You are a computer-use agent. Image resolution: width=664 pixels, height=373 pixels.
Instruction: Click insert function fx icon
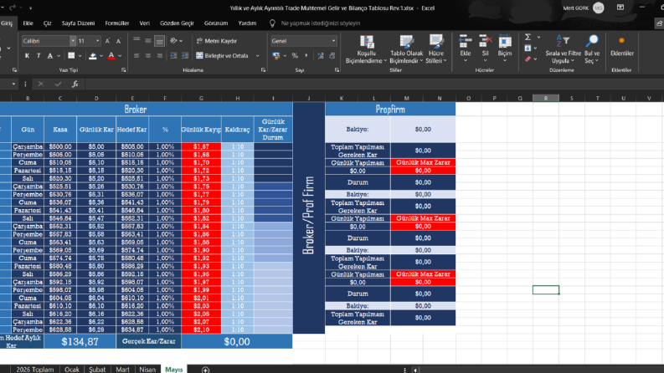(75, 84)
